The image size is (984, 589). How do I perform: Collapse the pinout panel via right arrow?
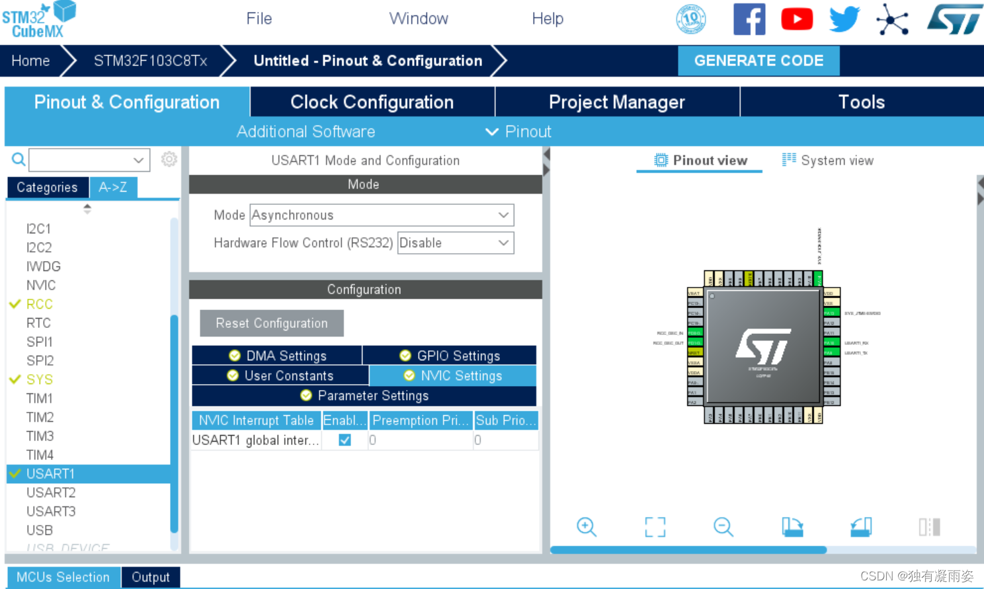tap(980, 199)
